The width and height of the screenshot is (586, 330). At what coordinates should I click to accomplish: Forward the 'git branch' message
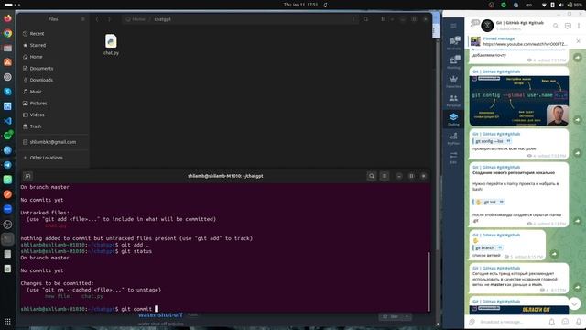554,254
